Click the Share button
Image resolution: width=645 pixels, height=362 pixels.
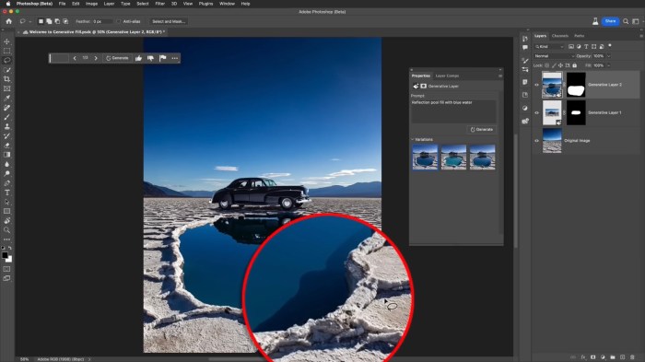coord(610,21)
